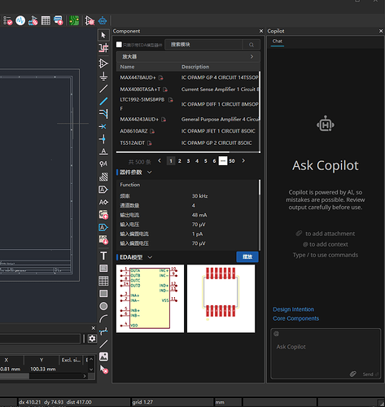The width and height of the screenshot is (385, 407).
Task: Close the Copilot panel
Action: (381, 31)
